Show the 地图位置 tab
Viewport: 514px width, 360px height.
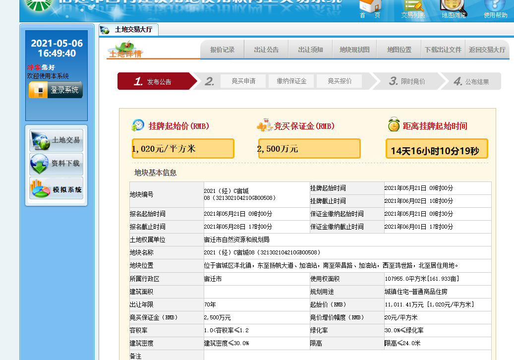(399, 50)
